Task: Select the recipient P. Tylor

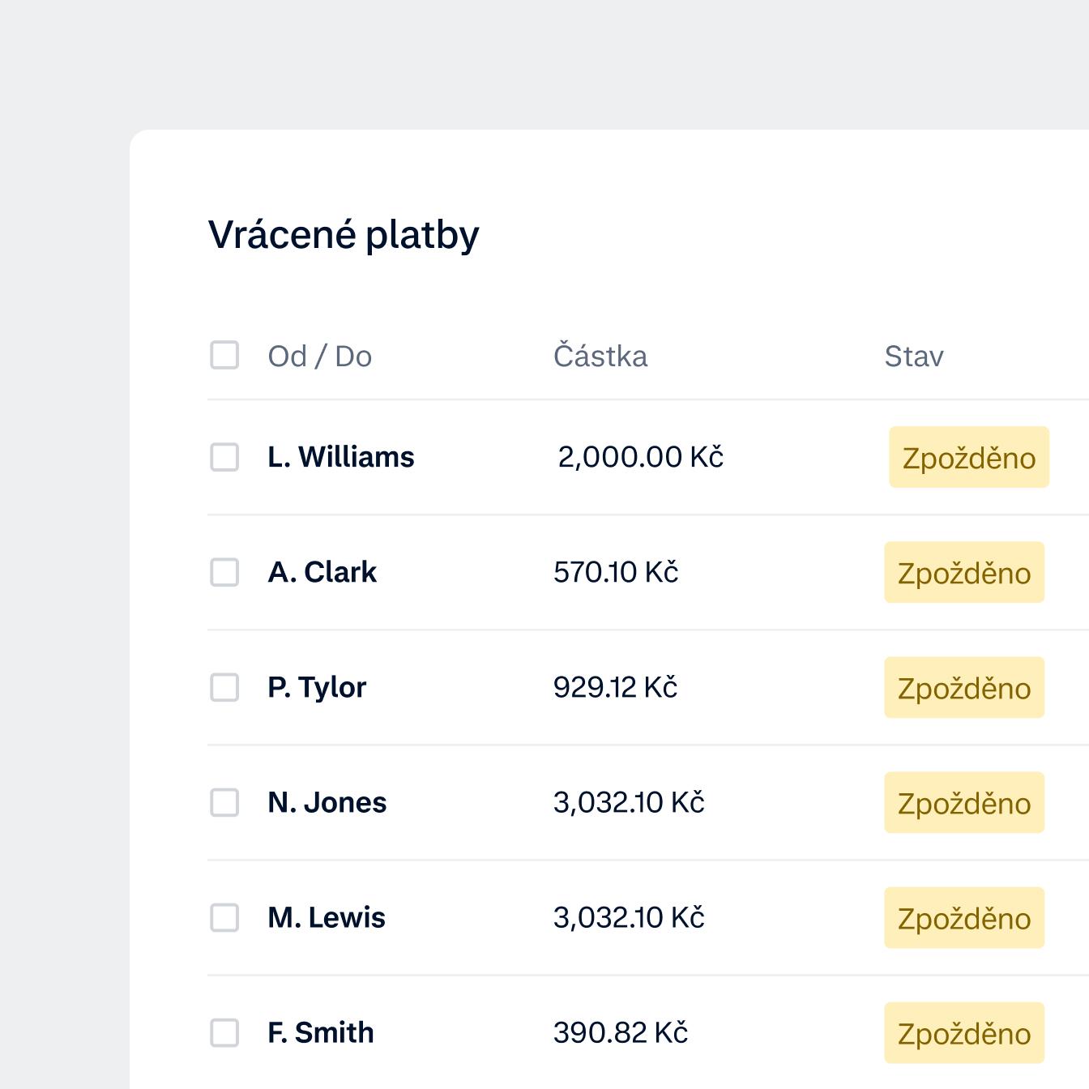Action: click(x=317, y=687)
